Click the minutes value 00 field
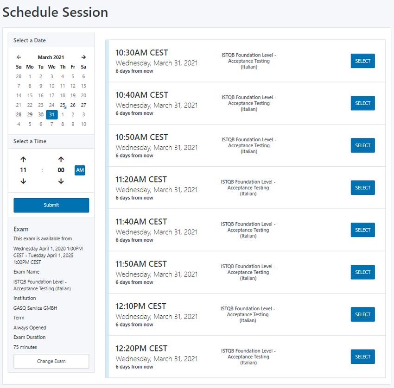 (x=61, y=170)
